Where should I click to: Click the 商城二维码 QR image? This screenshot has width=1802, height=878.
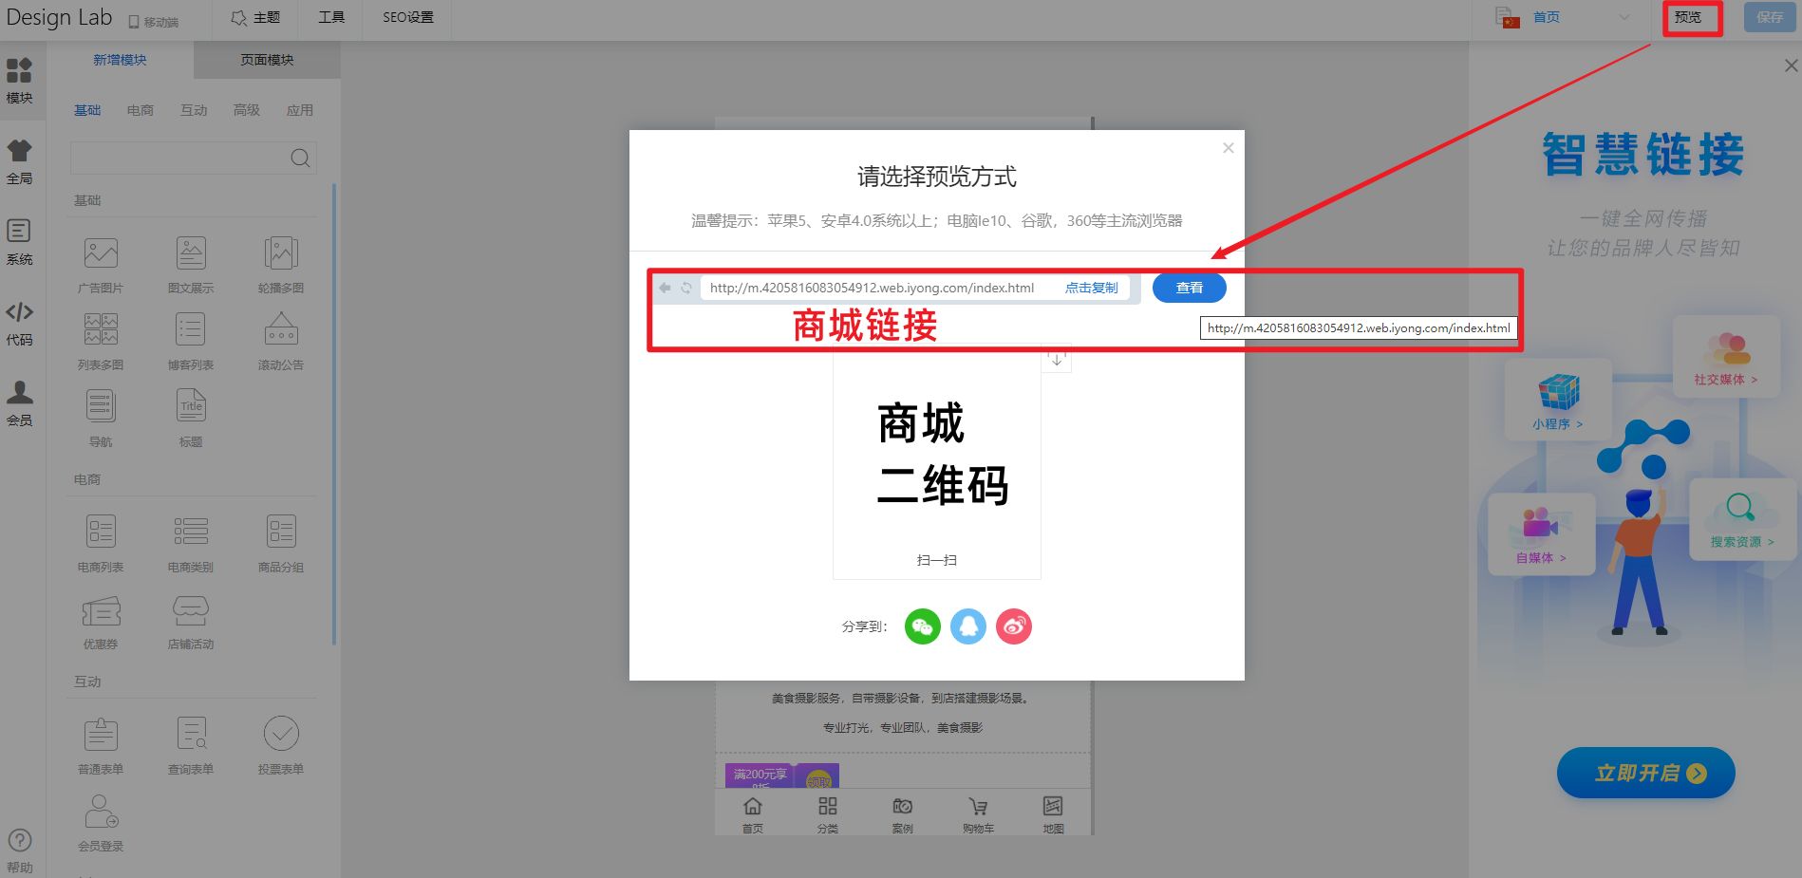[937, 460]
